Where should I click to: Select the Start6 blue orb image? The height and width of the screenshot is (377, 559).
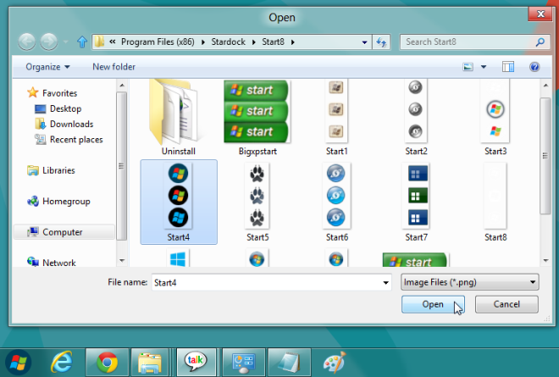click(336, 202)
